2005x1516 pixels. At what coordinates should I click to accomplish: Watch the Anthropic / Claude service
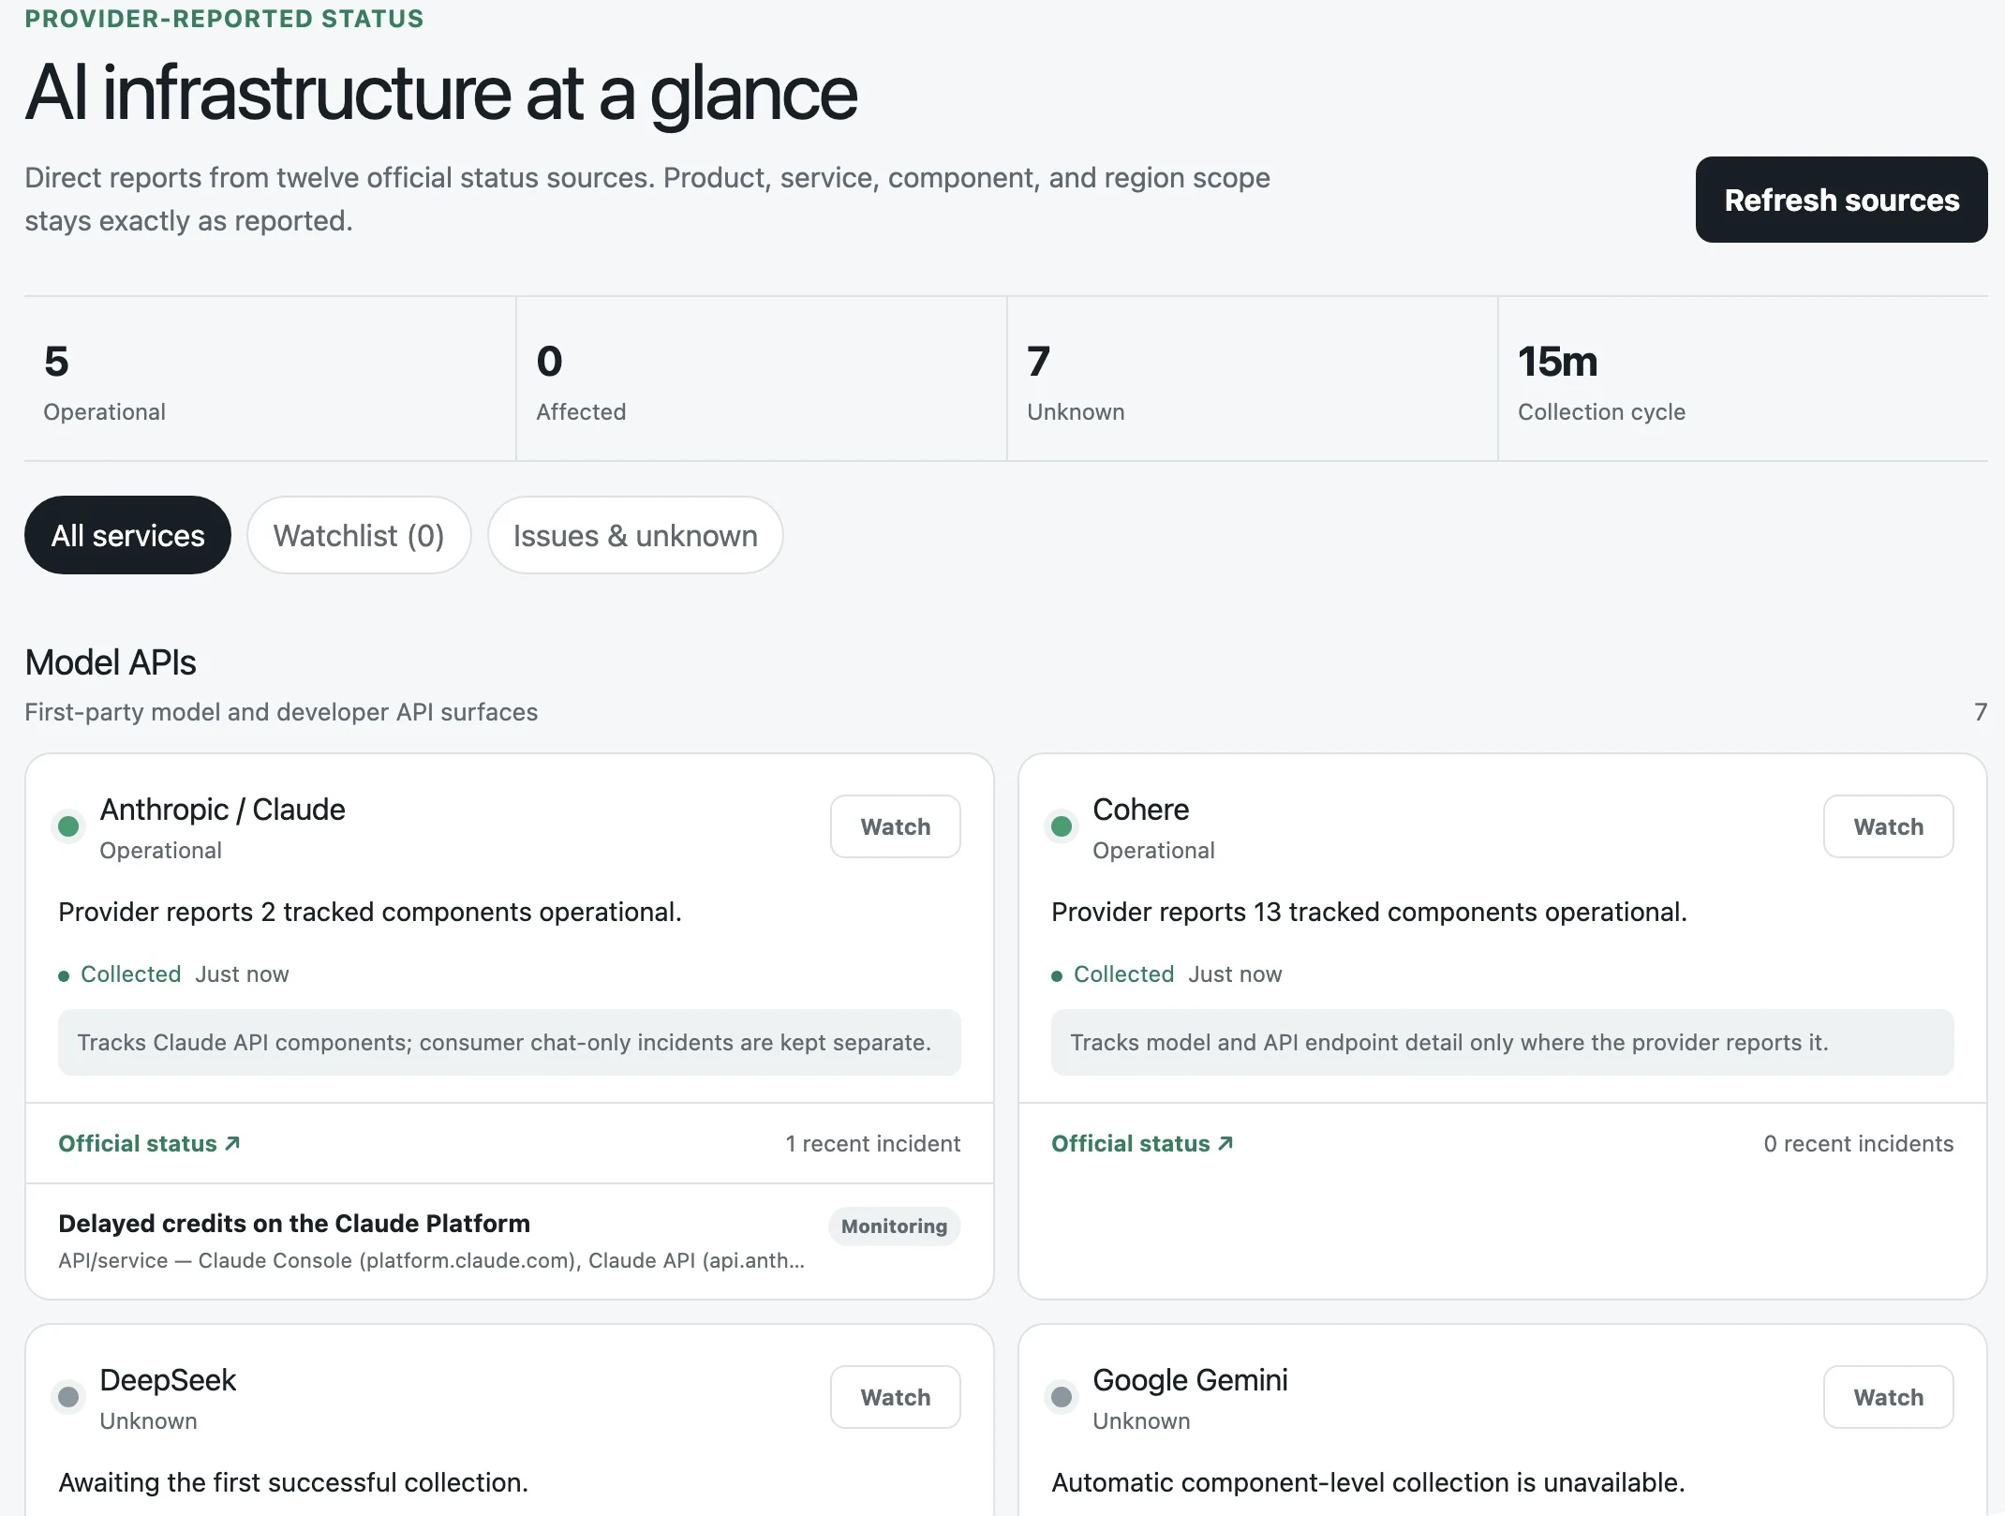[896, 826]
